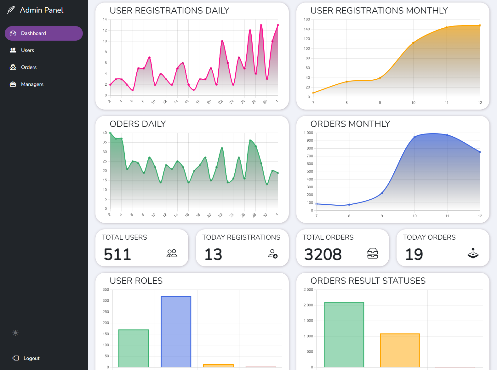Click the Admin Panel title
The image size is (497, 370).
click(x=42, y=10)
